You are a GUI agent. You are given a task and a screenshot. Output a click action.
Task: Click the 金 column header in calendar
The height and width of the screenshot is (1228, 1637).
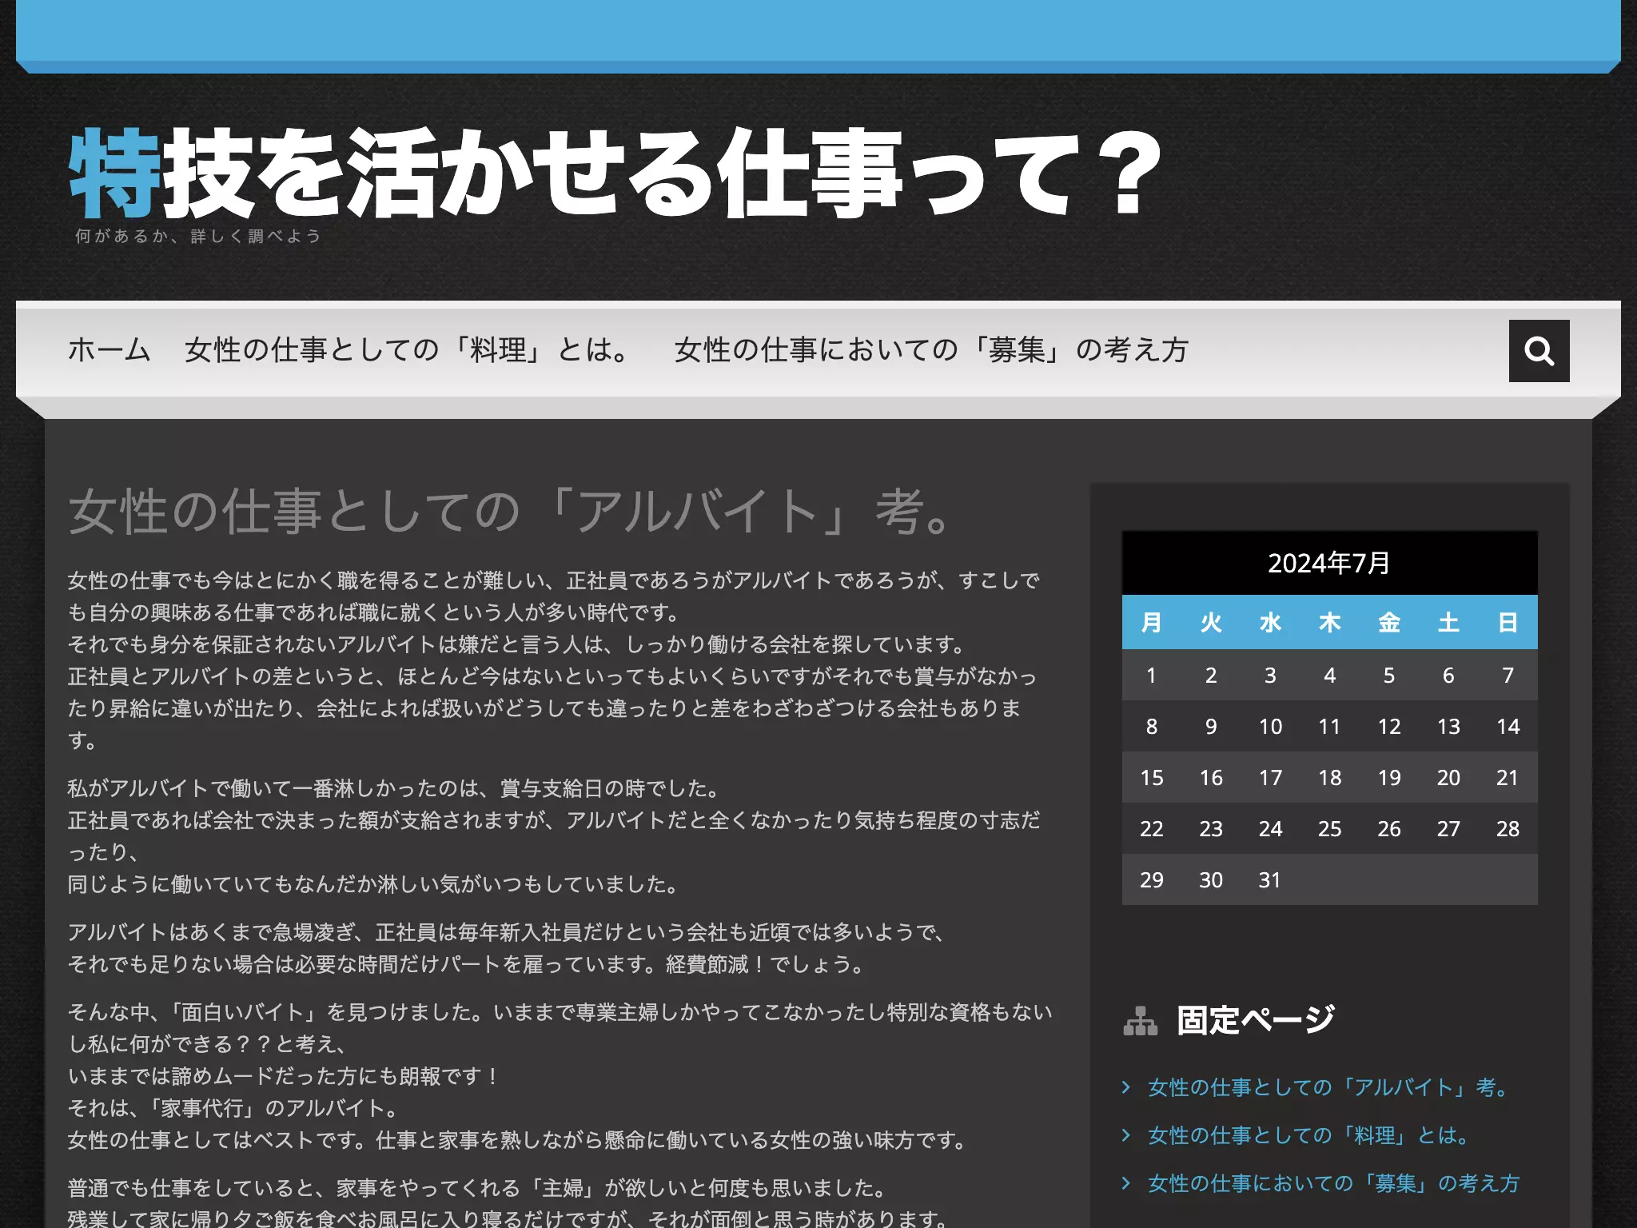[x=1389, y=622]
